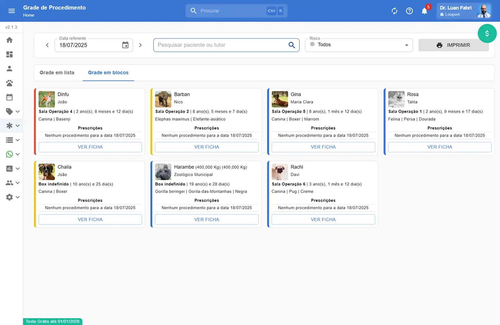This screenshot has height=325, width=500.
Task: Open the calendar date picker icon
Action: click(x=125, y=45)
